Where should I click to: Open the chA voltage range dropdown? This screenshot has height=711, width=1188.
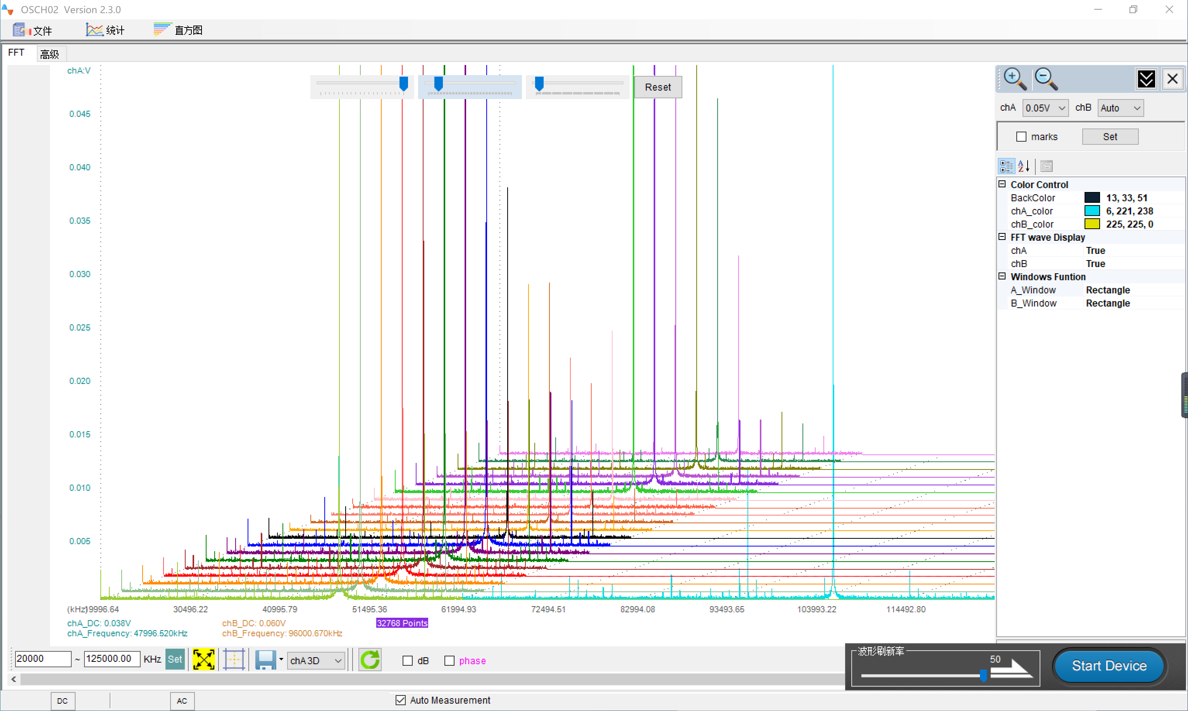pos(1045,108)
